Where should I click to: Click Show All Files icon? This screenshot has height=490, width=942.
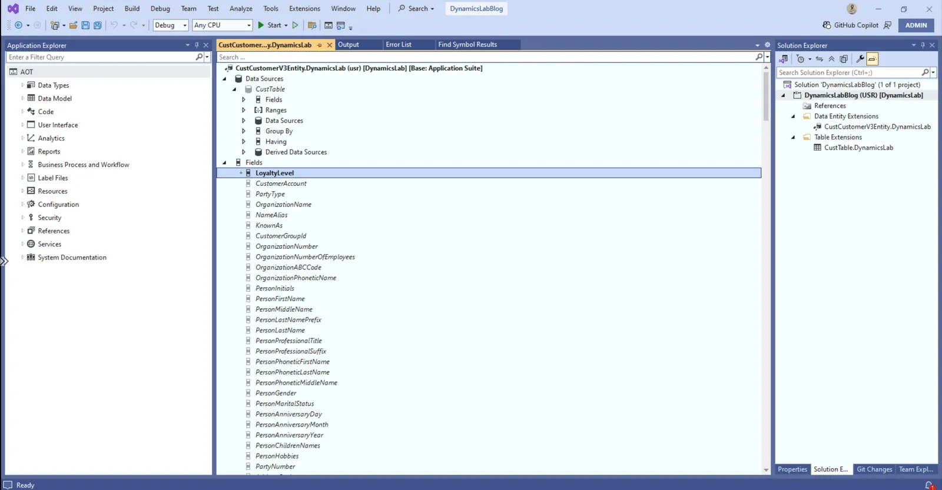pos(844,59)
